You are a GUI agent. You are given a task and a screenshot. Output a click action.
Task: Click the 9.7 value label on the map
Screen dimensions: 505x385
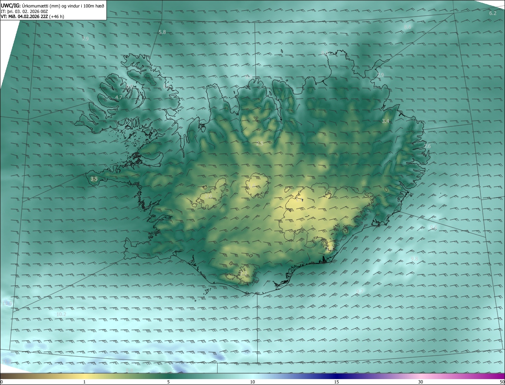tap(360, 291)
